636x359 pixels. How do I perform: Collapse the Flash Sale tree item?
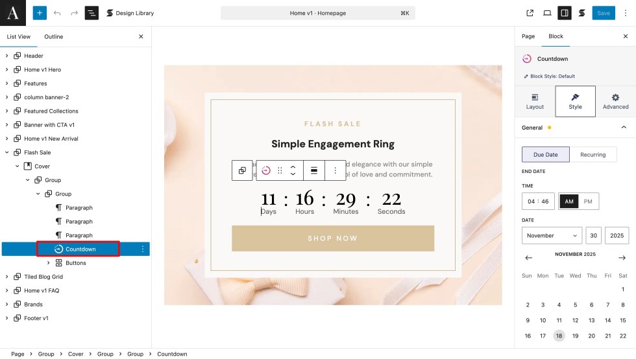coord(7,152)
